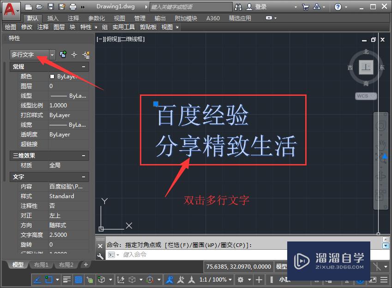This screenshot has height=288, width=392.
Task: Click the Plot printer icon
Action: pos(72,6)
